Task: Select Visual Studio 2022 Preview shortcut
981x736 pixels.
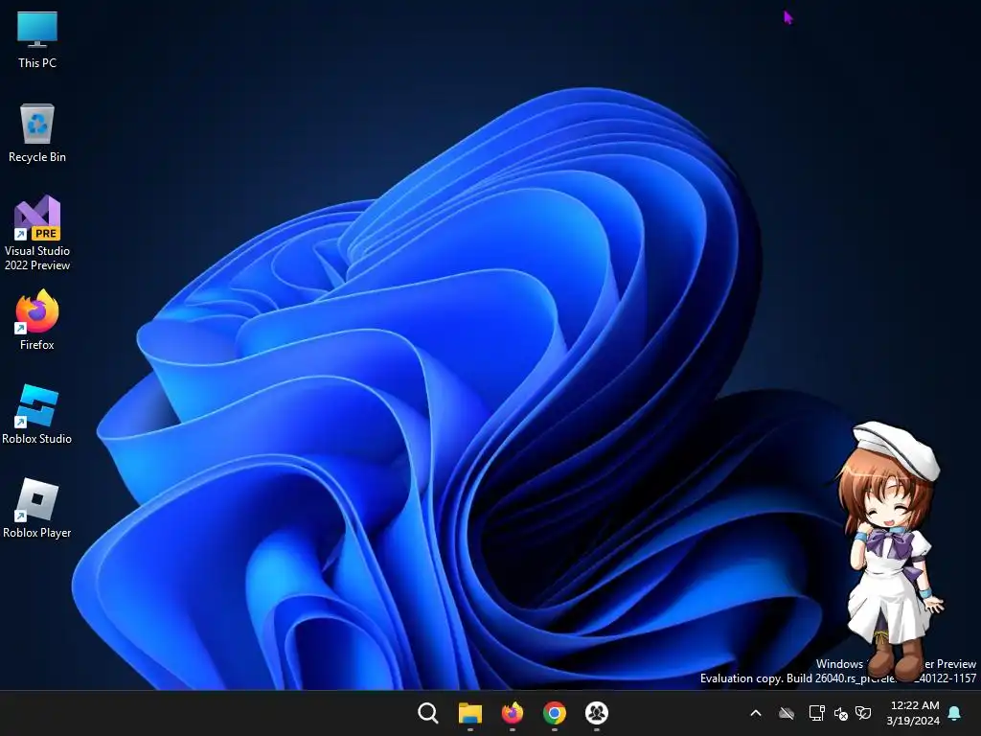Action: (x=37, y=233)
